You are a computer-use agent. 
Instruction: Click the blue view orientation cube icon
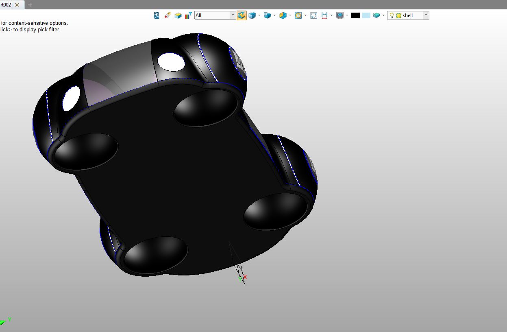coord(268,15)
